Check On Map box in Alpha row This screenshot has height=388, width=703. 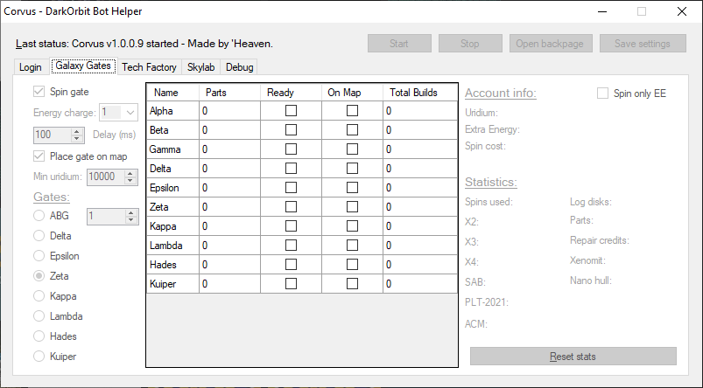(x=353, y=110)
